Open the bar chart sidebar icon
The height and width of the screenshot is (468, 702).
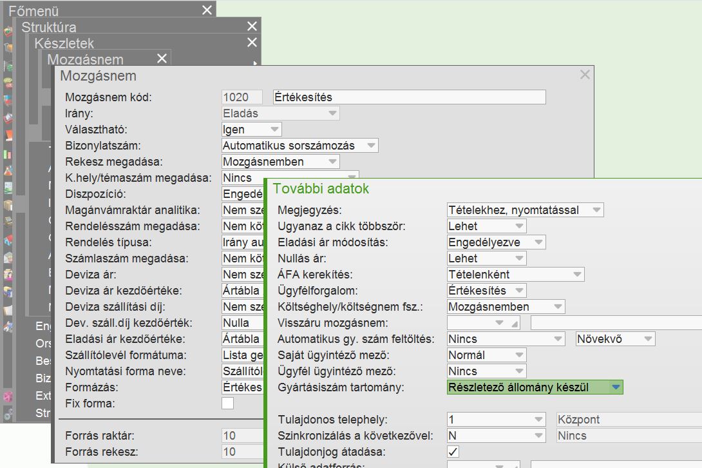[8, 155]
